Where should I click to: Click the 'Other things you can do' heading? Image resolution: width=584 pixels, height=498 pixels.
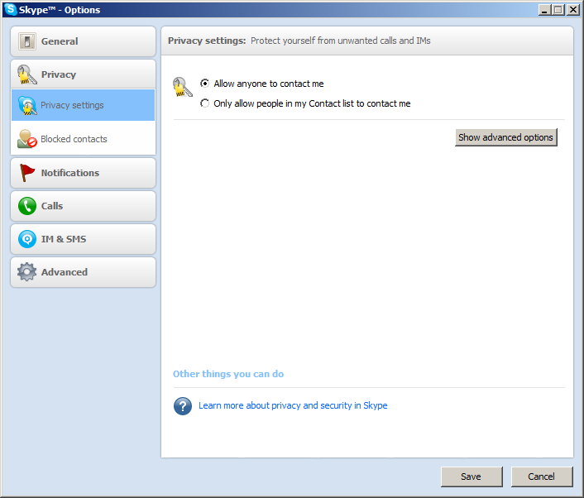pyautogui.click(x=228, y=374)
